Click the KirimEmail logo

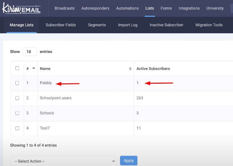22,8
